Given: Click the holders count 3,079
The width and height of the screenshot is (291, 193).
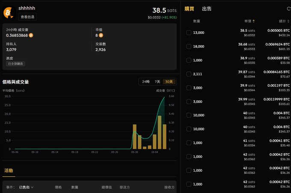Looking at the screenshot, I should [x=11, y=50].
